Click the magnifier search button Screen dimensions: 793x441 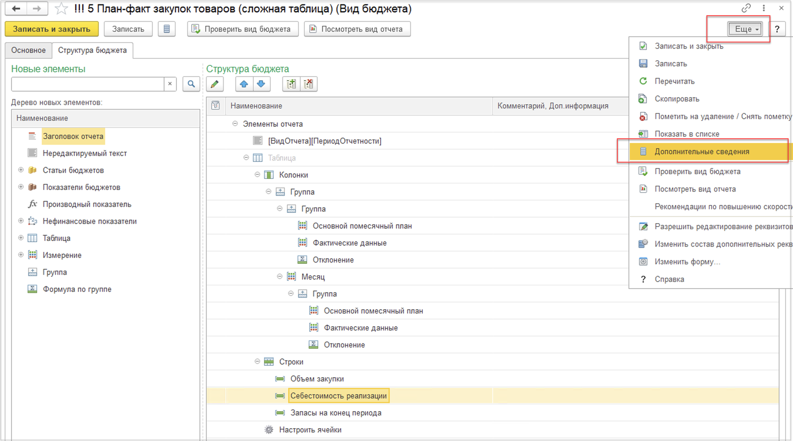tap(191, 84)
